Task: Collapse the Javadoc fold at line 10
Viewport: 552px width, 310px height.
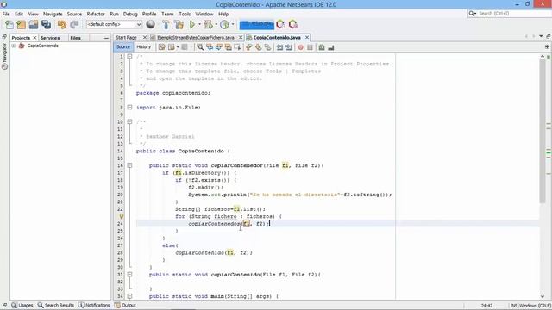Action: pos(129,121)
